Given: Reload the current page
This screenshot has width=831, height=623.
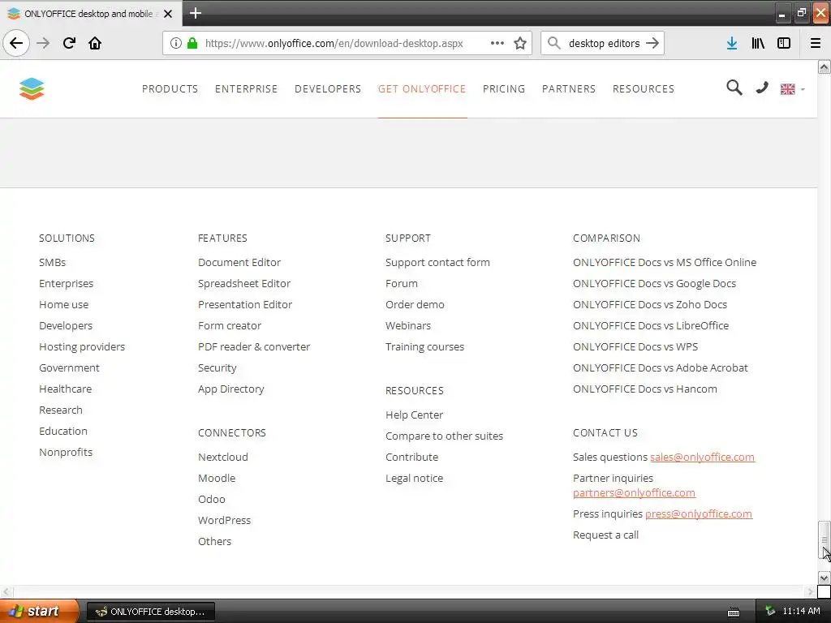Looking at the screenshot, I should pos(69,43).
